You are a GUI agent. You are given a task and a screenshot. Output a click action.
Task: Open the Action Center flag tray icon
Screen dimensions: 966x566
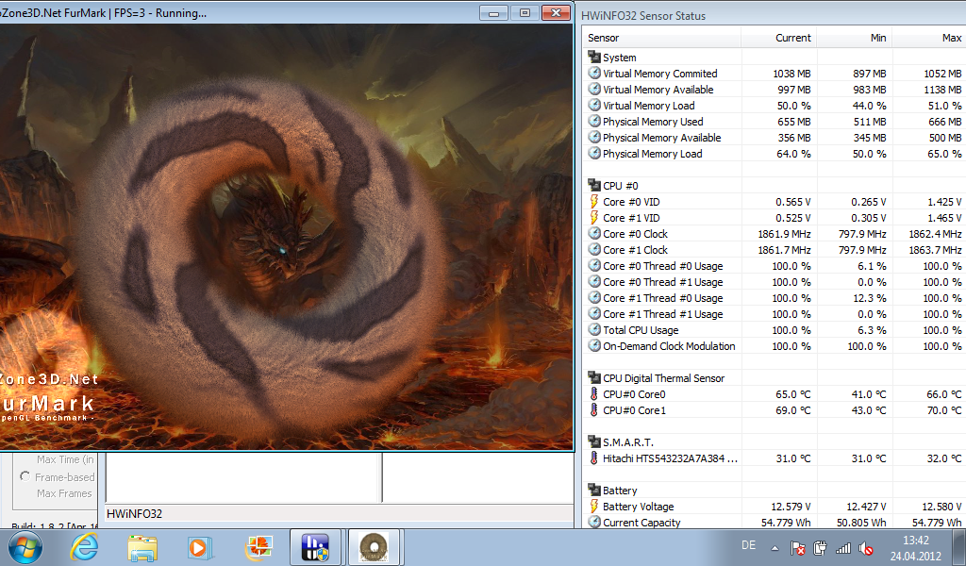[797, 548]
